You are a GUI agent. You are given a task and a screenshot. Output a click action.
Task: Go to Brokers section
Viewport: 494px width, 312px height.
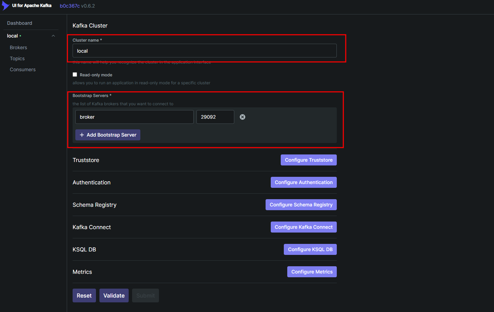pos(19,47)
